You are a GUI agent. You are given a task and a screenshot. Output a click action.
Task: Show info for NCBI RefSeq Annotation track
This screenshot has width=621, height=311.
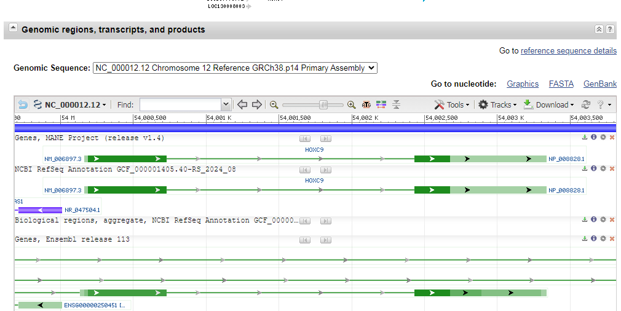pos(594,168)
